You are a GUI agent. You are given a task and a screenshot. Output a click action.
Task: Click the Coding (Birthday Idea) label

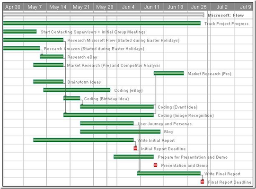pos(106,99)
